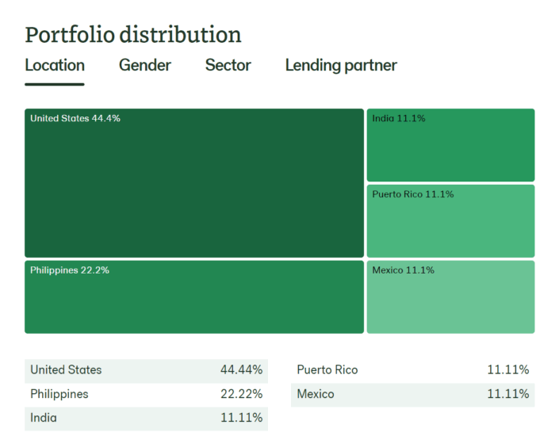Click the Mexico label in table

pos(316,394)
